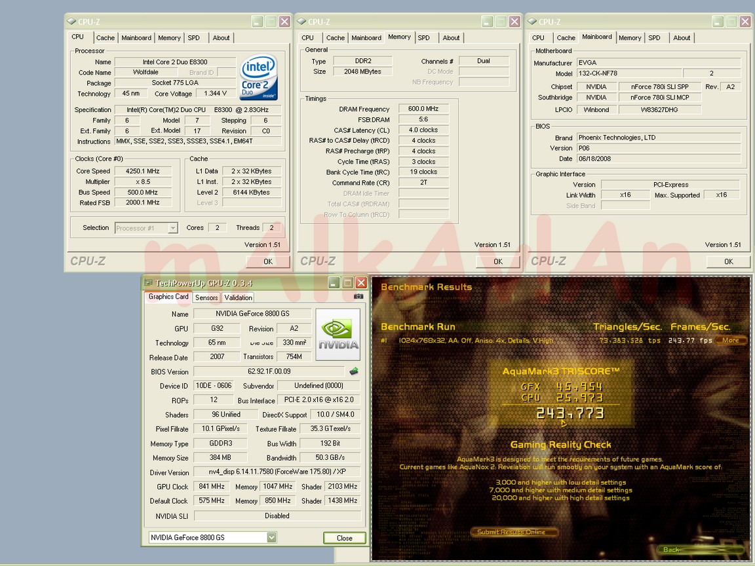Open Memory tab in first CPU-Z window
Screen dimensions: 755x566
169,37
